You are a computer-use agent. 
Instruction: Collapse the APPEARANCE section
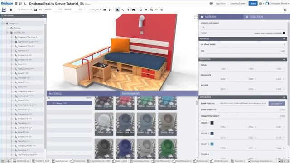click(284, 97)
